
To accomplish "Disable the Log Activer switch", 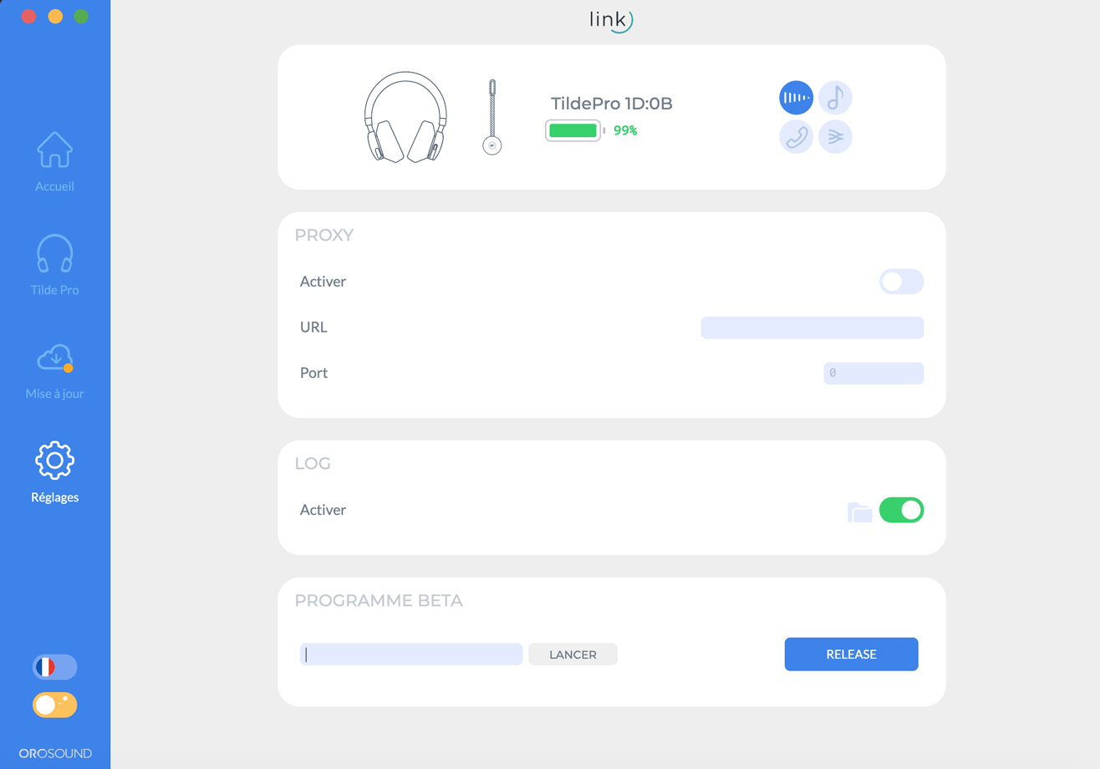I will [901, 510].
